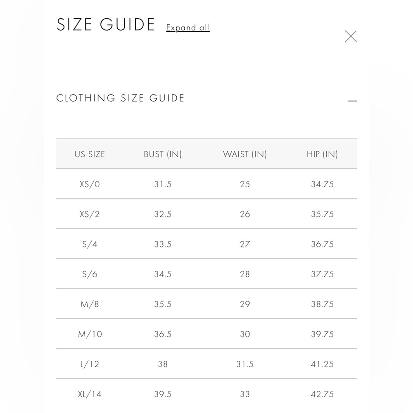Click the waist value 29 for M/8
Image resolution: width=413 pixels, height=413 pixels.
tap(245, 304)
